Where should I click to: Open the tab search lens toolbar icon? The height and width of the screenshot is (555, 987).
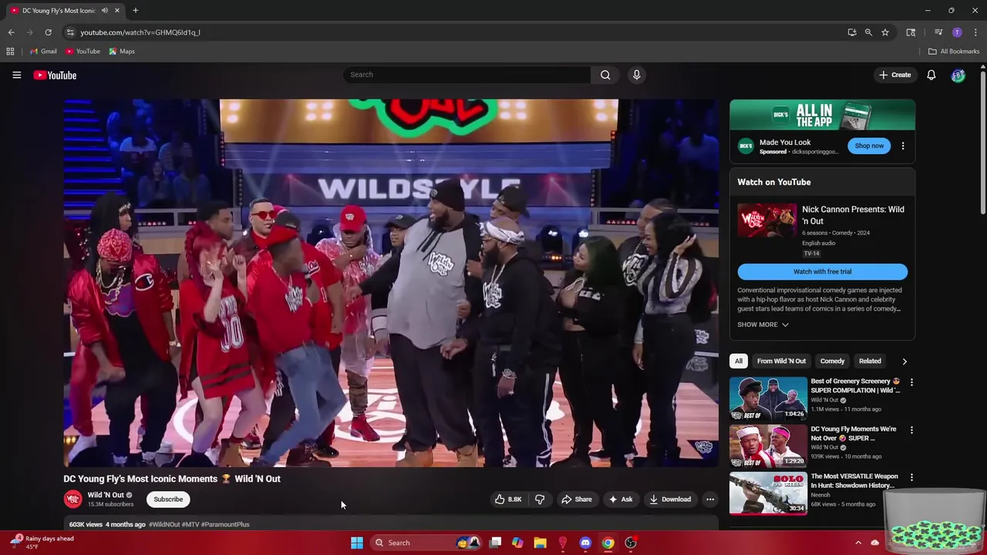pos(911,32)
